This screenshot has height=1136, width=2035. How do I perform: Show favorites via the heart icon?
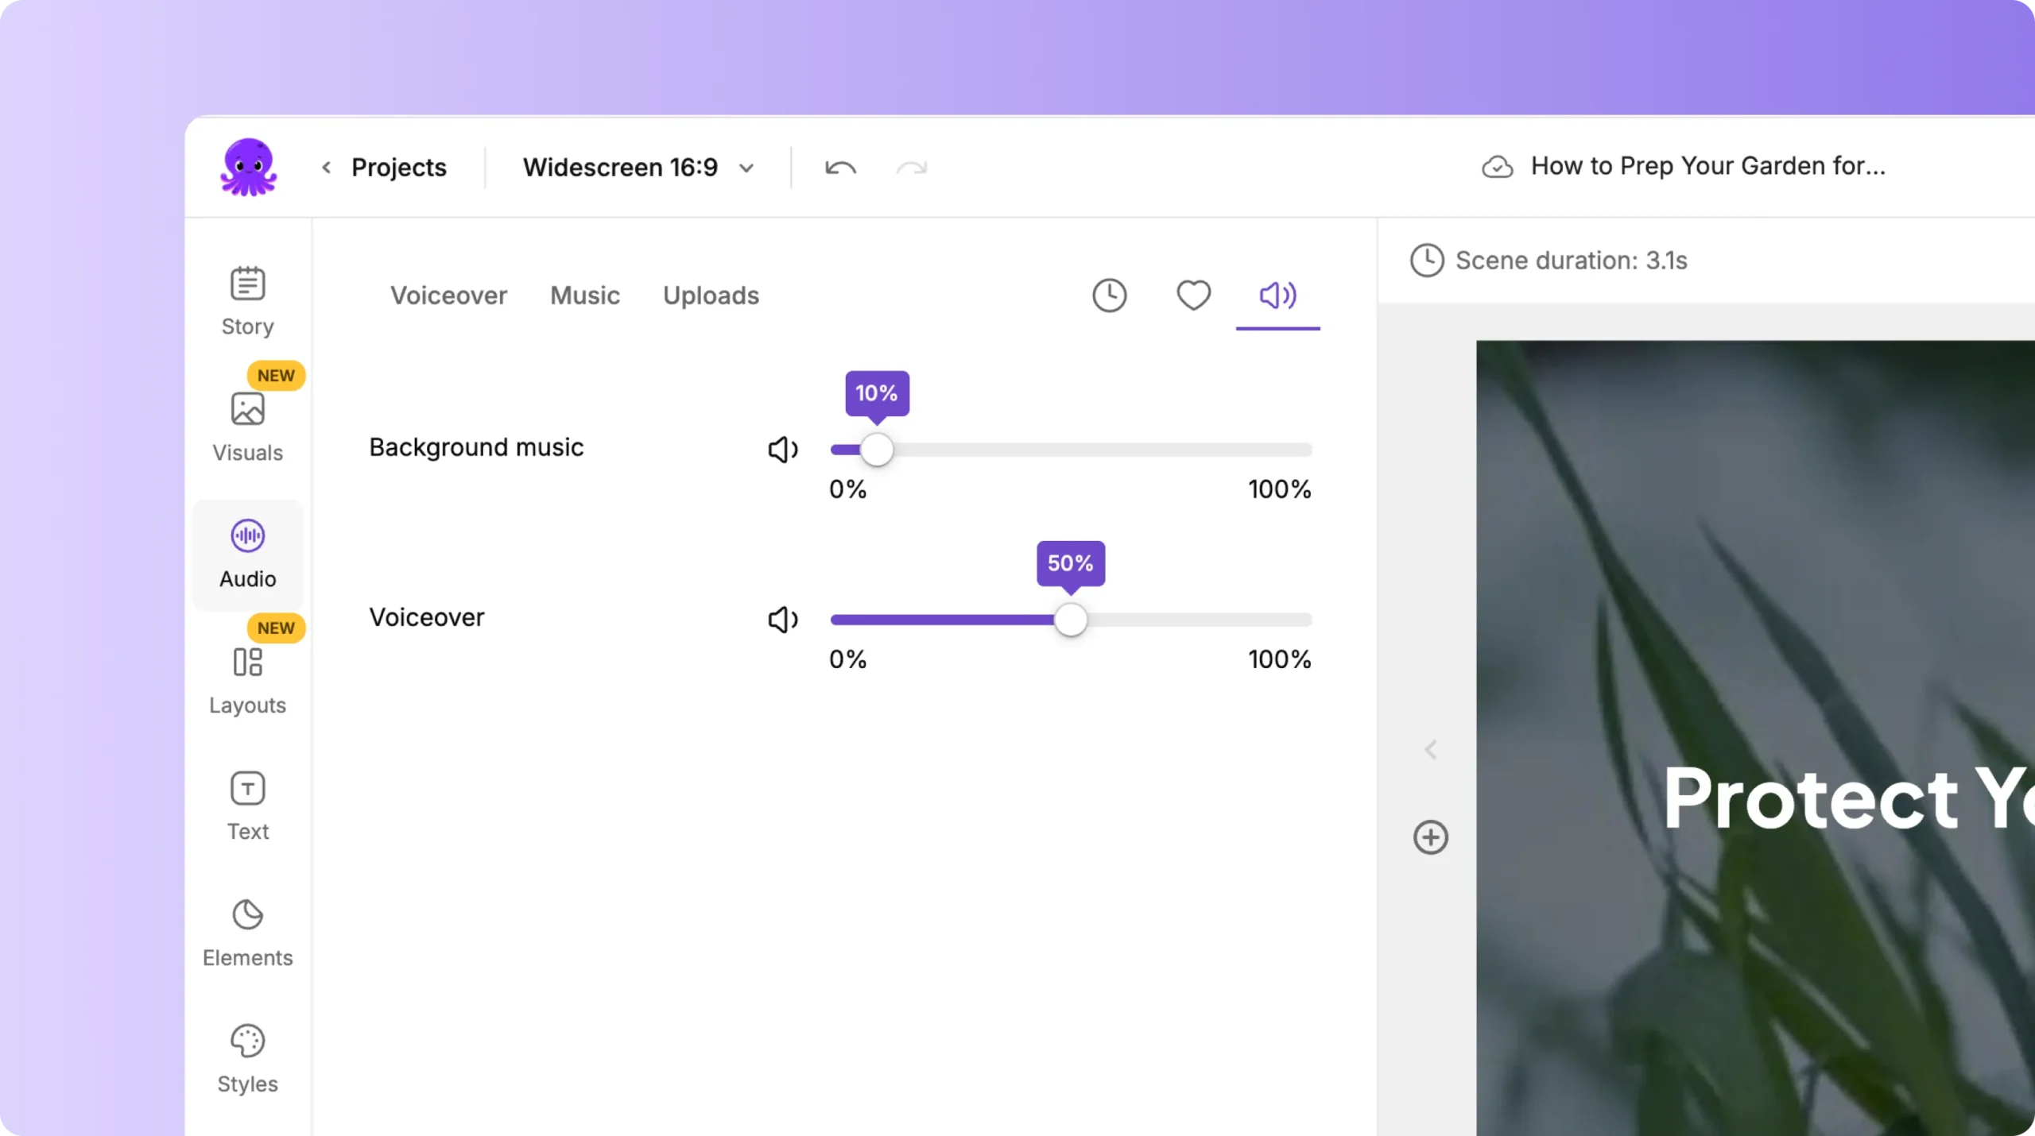point(1193,296)
